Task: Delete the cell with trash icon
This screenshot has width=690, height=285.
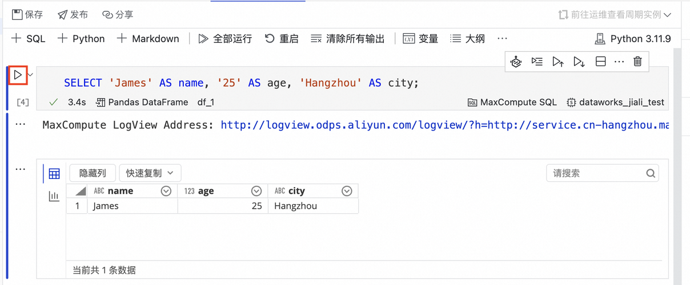Action: click(638, 62)
